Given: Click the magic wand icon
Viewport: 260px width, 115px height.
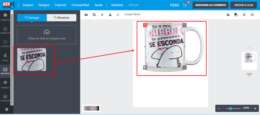Looking at the screenshot, I should (x=118, y=15).
